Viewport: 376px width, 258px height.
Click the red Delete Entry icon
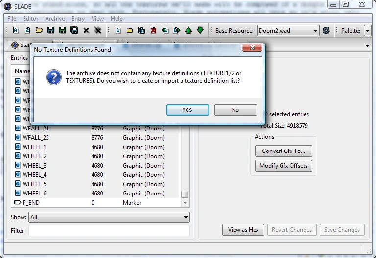[x=153, y=30]
